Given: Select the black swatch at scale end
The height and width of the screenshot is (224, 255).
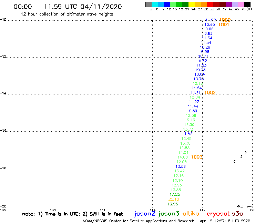Looking at the screenshot, I should 247,4.
